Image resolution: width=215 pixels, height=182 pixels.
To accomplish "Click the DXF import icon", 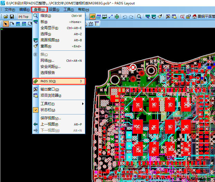I will pos(91,24).
